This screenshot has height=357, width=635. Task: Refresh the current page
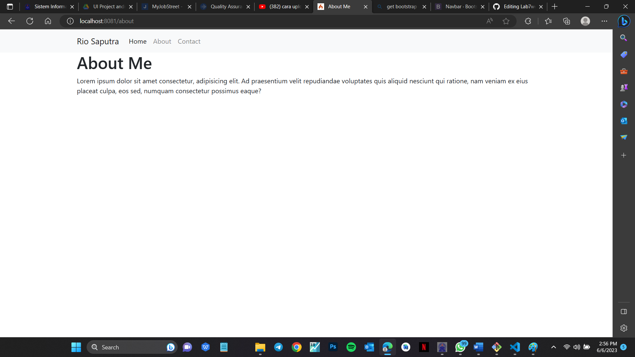(30, 21)
